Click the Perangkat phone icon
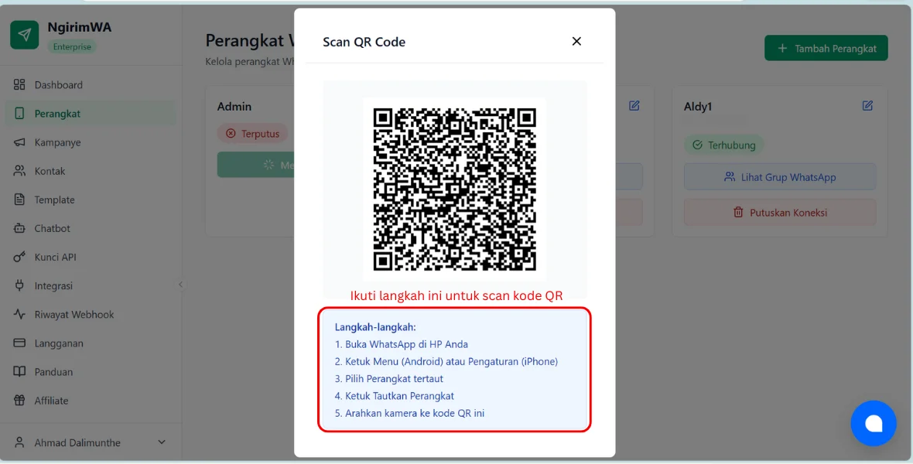Screen dimensions: 913x464 19,114
